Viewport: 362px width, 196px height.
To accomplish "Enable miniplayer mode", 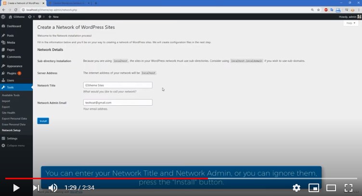I will (314, 188).
